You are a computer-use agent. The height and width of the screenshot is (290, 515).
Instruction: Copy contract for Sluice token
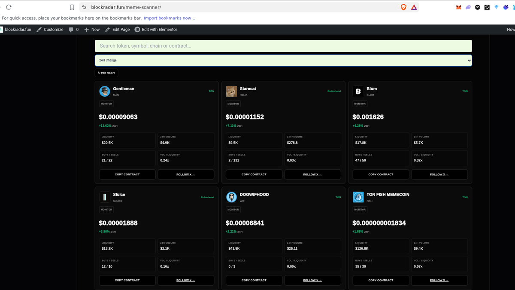127,280
